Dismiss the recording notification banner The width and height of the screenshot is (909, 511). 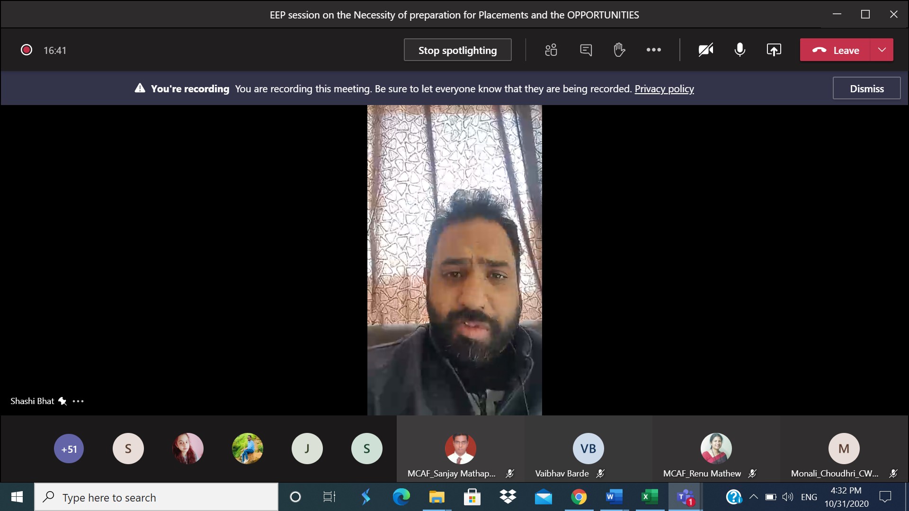pyautogui.click(x=866, y=88)
